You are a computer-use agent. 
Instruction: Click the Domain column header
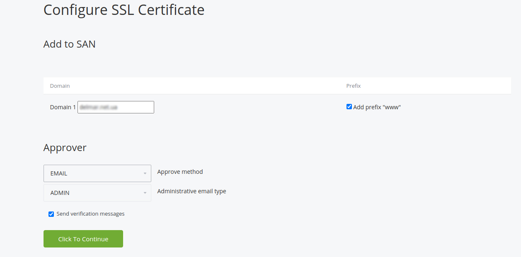60,86
